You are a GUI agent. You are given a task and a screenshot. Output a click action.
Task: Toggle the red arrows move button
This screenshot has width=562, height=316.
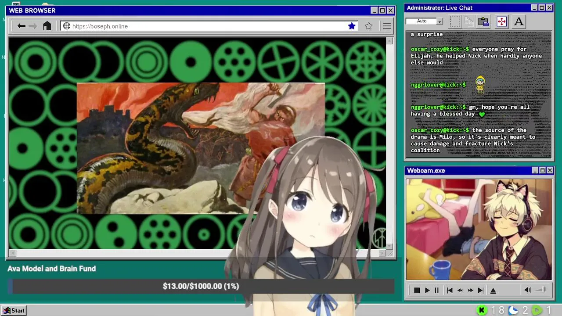tap(501, 21)
